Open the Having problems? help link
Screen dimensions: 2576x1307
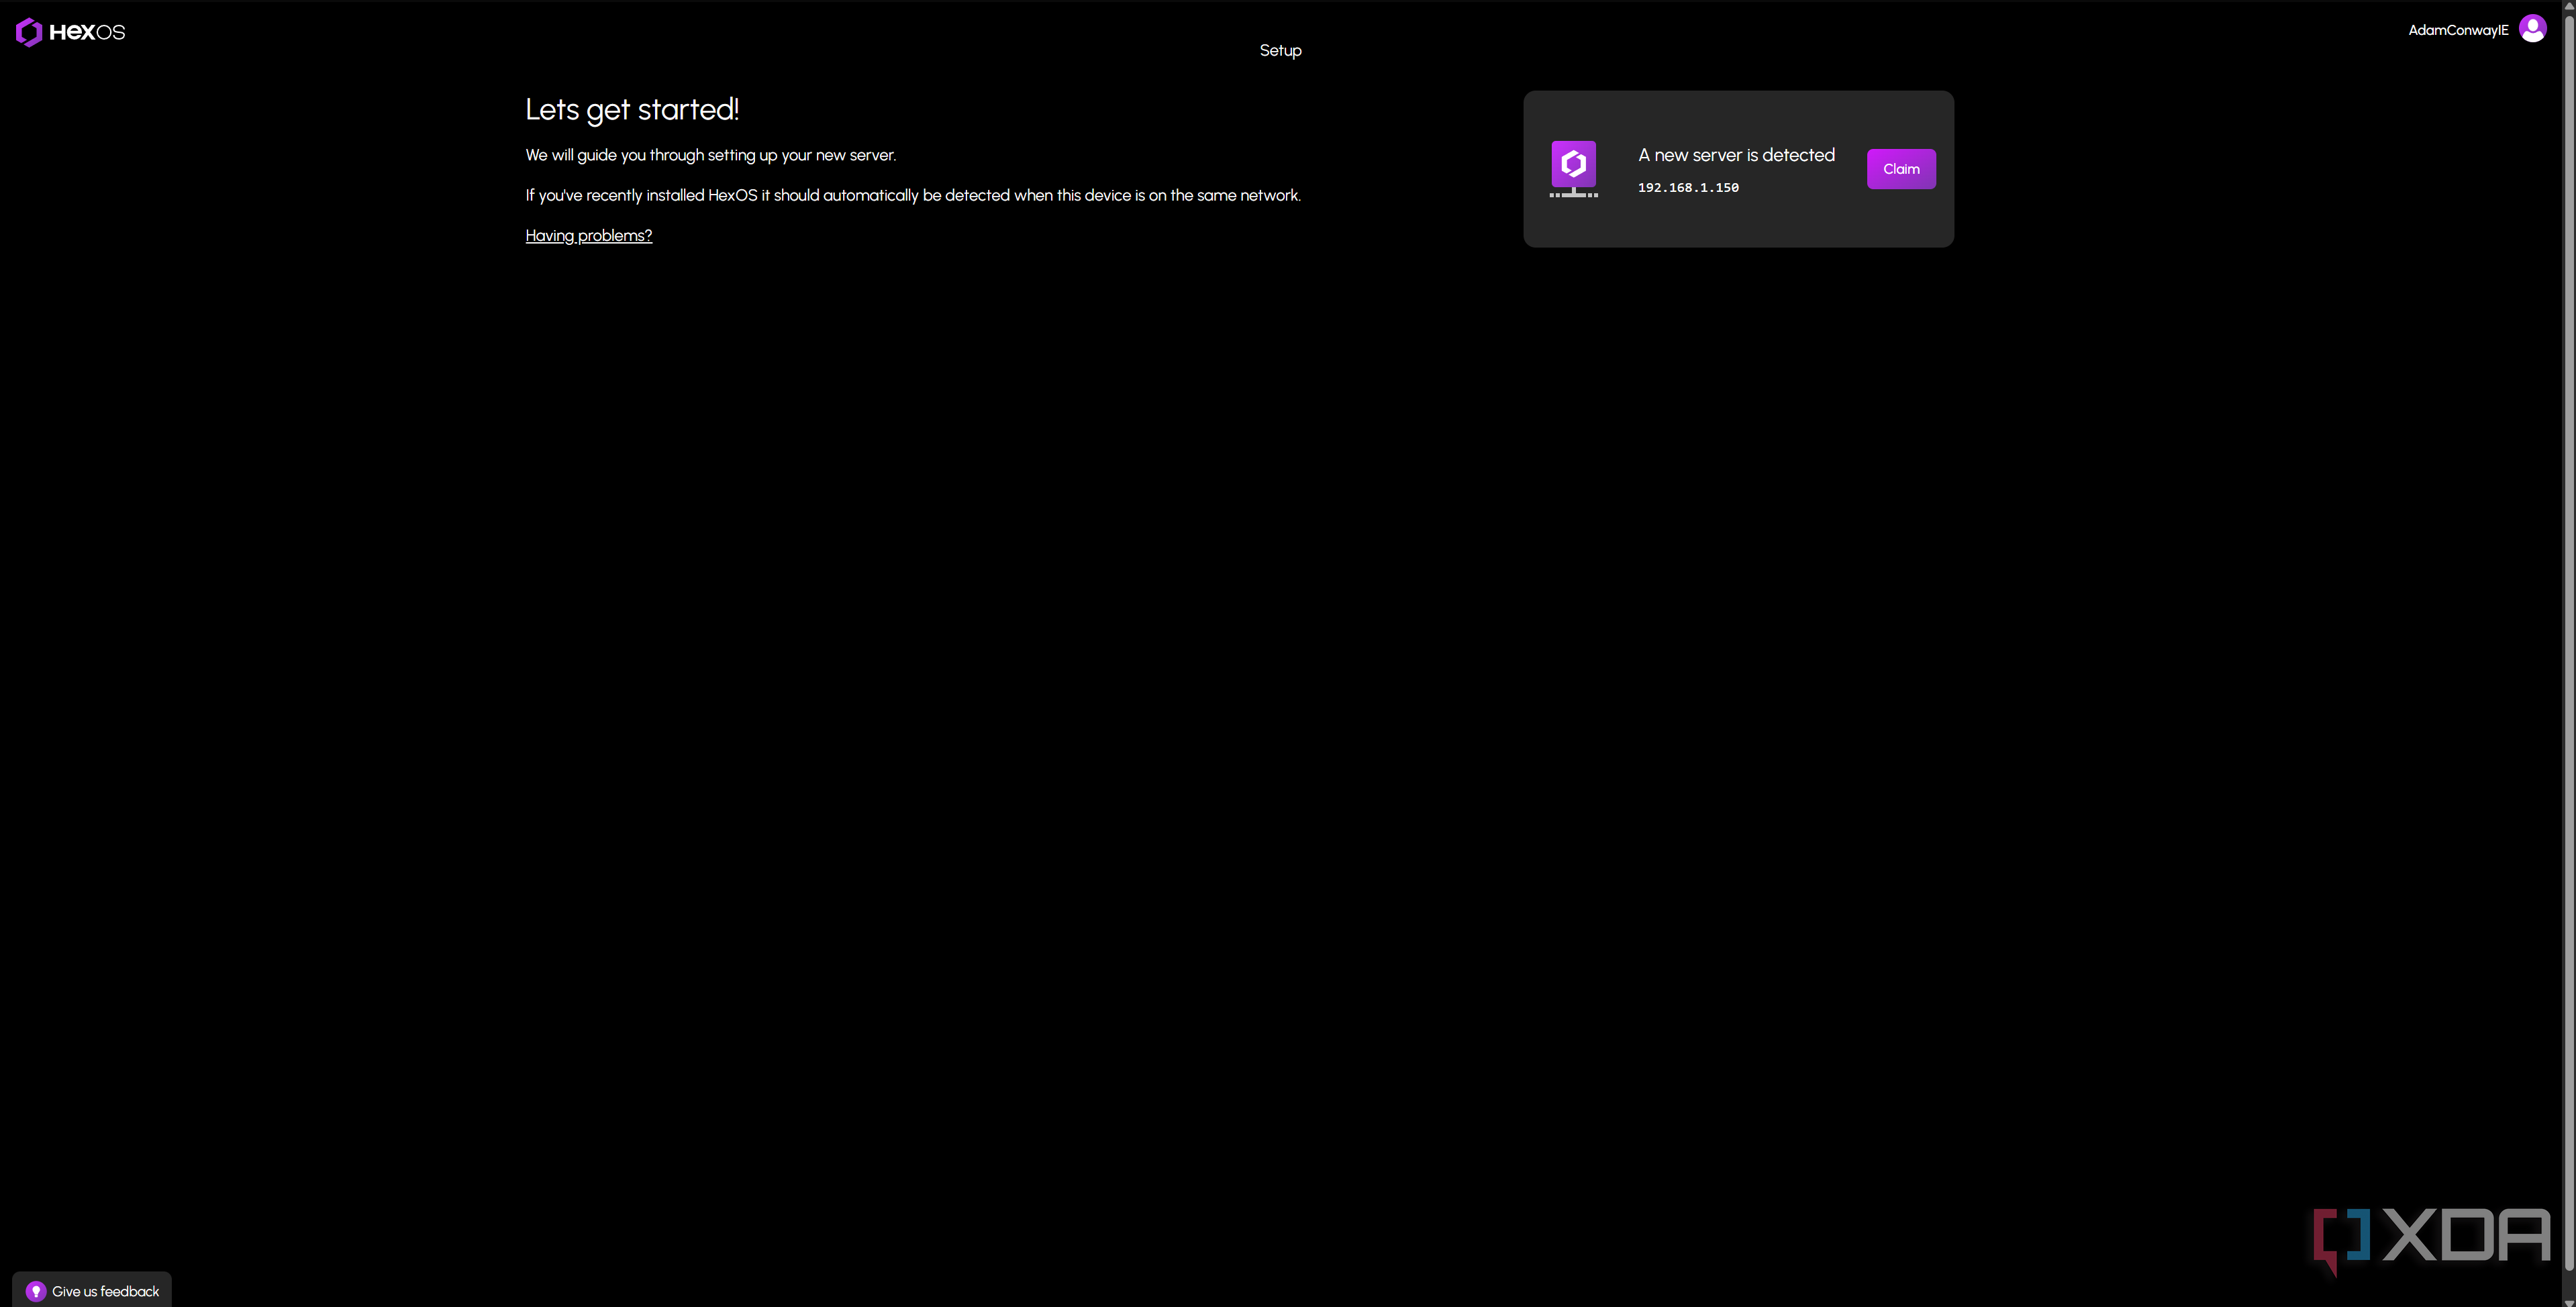tap(588, 235)
